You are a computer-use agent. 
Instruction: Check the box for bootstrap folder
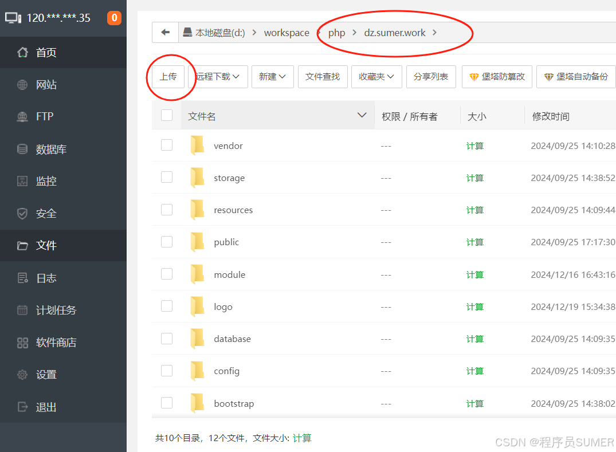(x=167, y=403)
